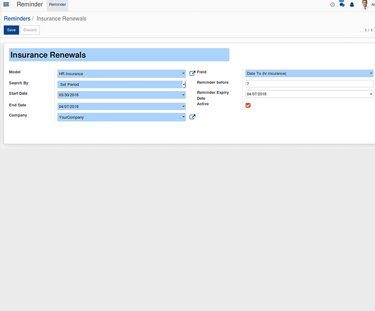Click the Discard button

pyautogui.click(x=30, y=30)
